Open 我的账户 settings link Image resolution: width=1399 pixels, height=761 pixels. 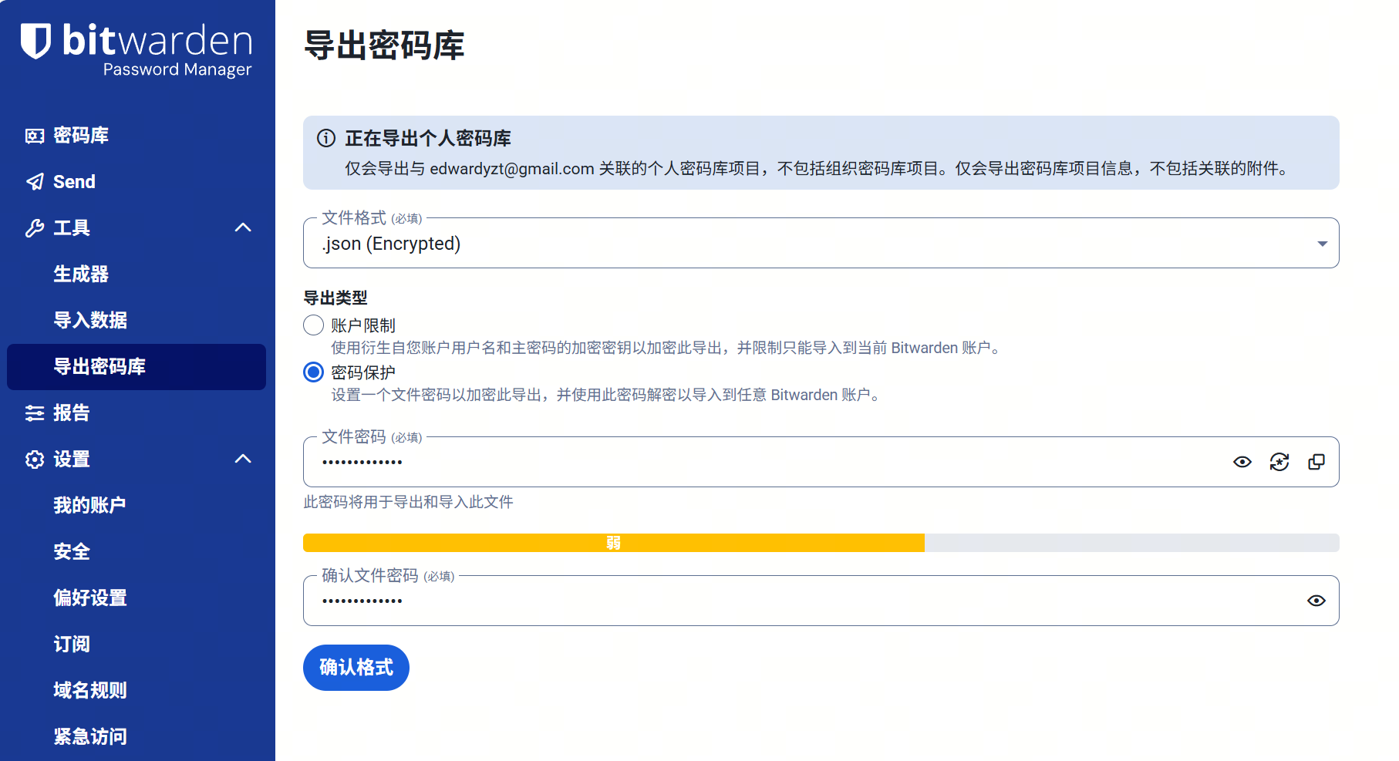[x=89, y=506]
